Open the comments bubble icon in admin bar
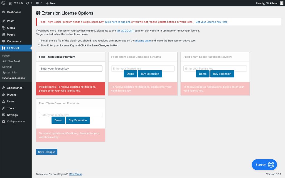The image size is (285, 178). point(37,3)
